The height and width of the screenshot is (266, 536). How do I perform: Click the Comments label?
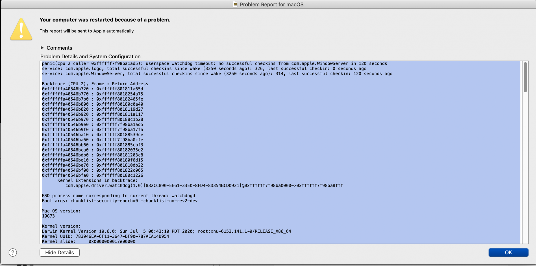coord(59,48)
